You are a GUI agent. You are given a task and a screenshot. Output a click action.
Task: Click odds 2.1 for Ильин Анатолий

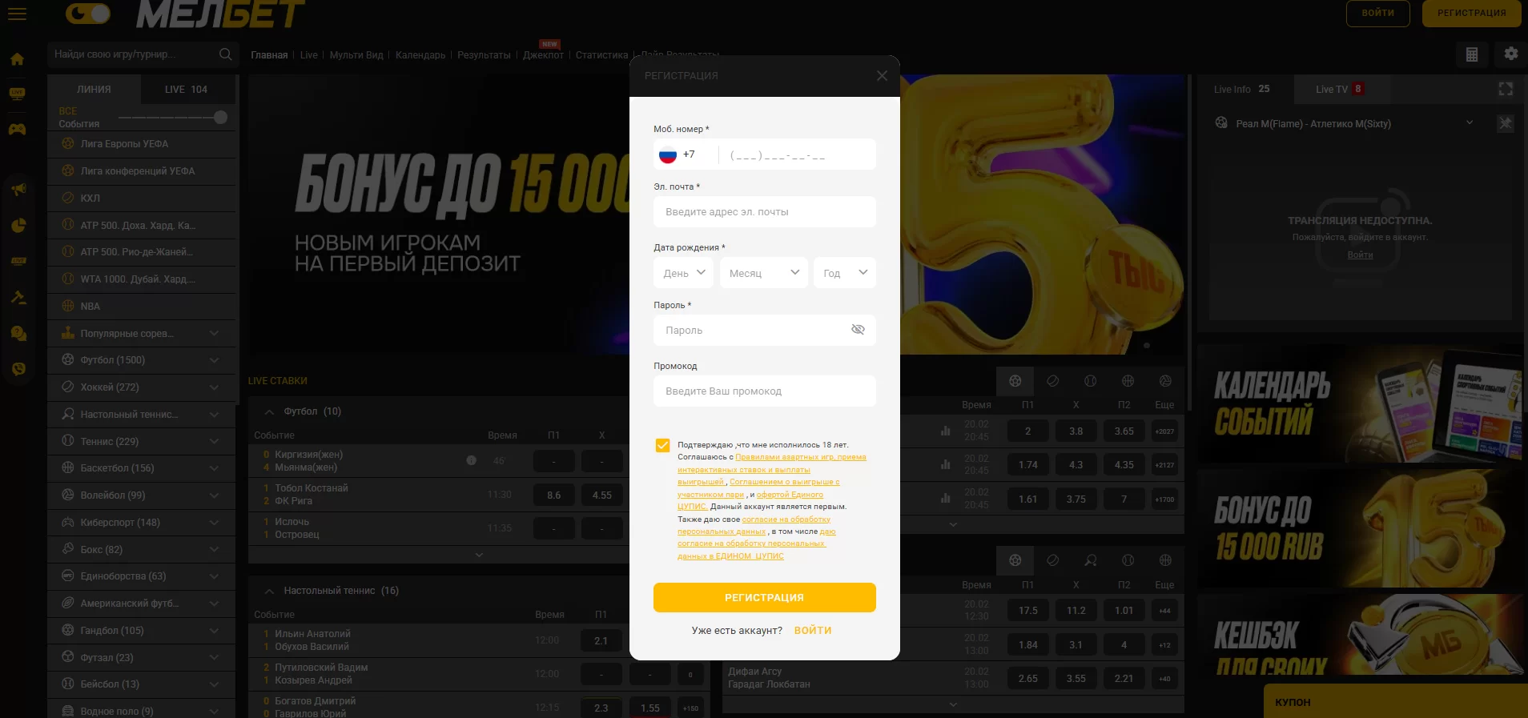[x=601, y=640]
